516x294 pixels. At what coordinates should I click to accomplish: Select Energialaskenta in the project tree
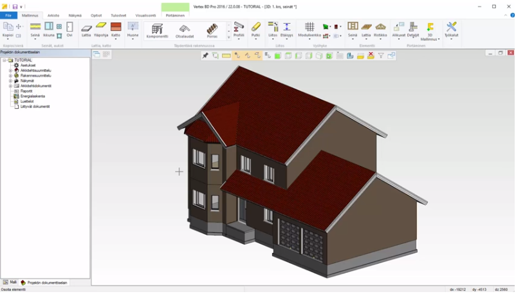point(32,96)
